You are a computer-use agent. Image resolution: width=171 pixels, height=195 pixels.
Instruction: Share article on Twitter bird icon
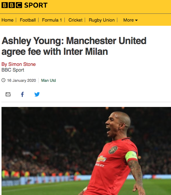point(37,94)
